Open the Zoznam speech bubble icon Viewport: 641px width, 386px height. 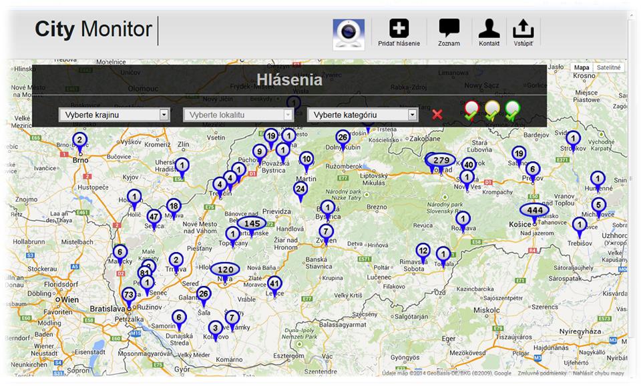449,29
